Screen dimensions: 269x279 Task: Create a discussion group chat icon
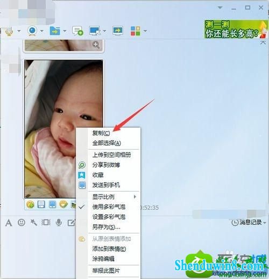(x=77, y=31)
